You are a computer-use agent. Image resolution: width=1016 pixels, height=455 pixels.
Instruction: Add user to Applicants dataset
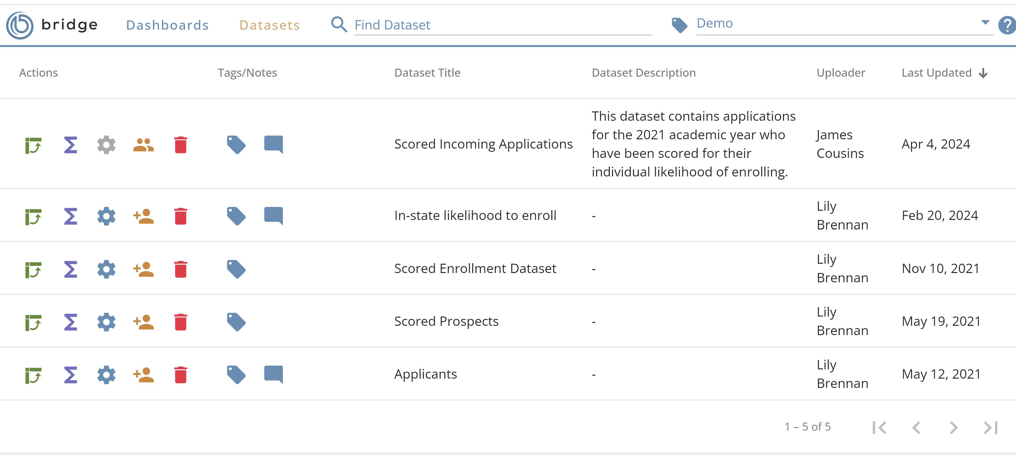coord(144,375)
